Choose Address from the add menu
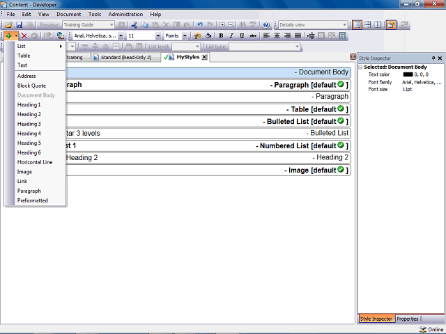Screen dimensions: 446x334 pyautogui.click(x=40, y=76)
